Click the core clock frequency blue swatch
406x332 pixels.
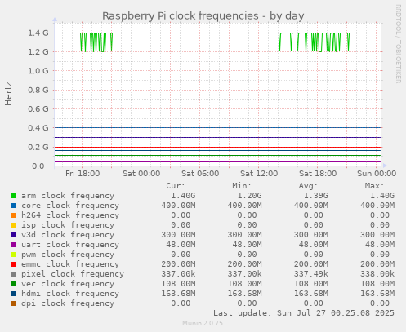[x=14, y=206]
